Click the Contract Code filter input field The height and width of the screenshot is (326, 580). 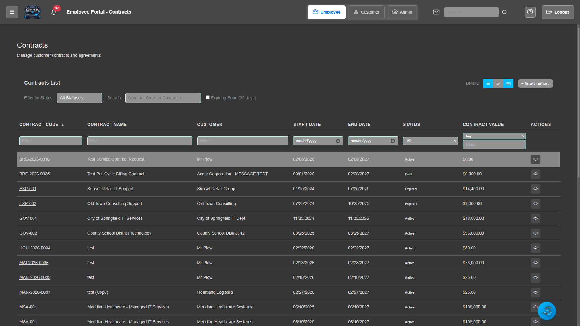coord(50,141)
